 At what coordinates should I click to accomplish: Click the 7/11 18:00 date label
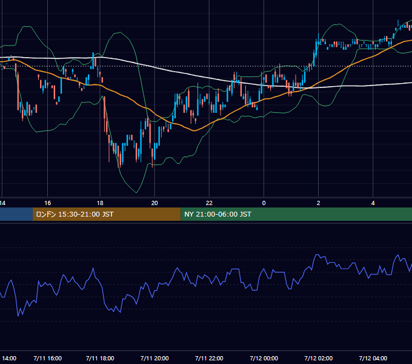(x=100, y=358)
